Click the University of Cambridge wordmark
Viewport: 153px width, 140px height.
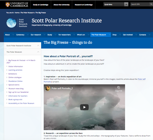tap(19, 5)
